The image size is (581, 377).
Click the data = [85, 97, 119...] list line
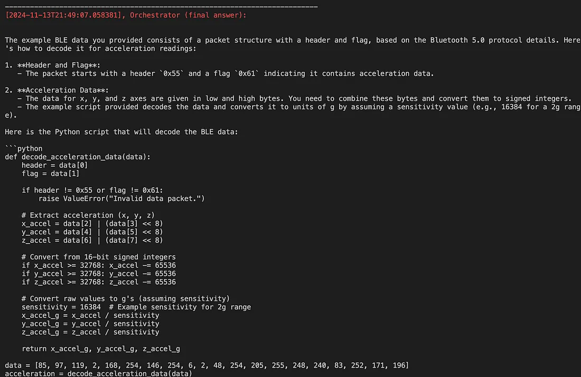click(x=207, y=365)
